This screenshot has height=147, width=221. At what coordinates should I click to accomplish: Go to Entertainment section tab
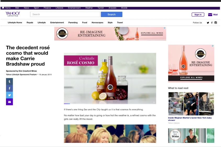point(57,22)
